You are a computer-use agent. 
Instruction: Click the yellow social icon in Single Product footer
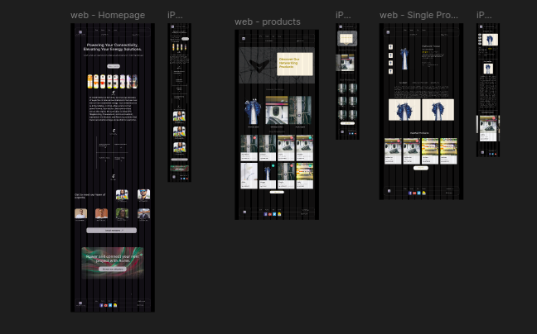423,193
